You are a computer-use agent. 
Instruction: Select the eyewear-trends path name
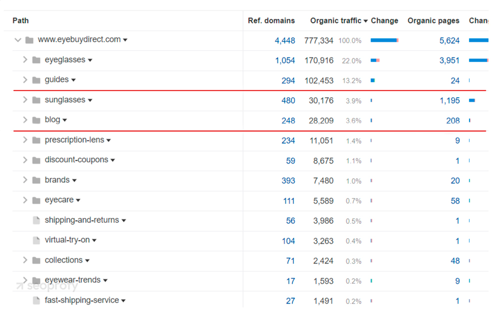pyautogui.click(x=72, y=280)
